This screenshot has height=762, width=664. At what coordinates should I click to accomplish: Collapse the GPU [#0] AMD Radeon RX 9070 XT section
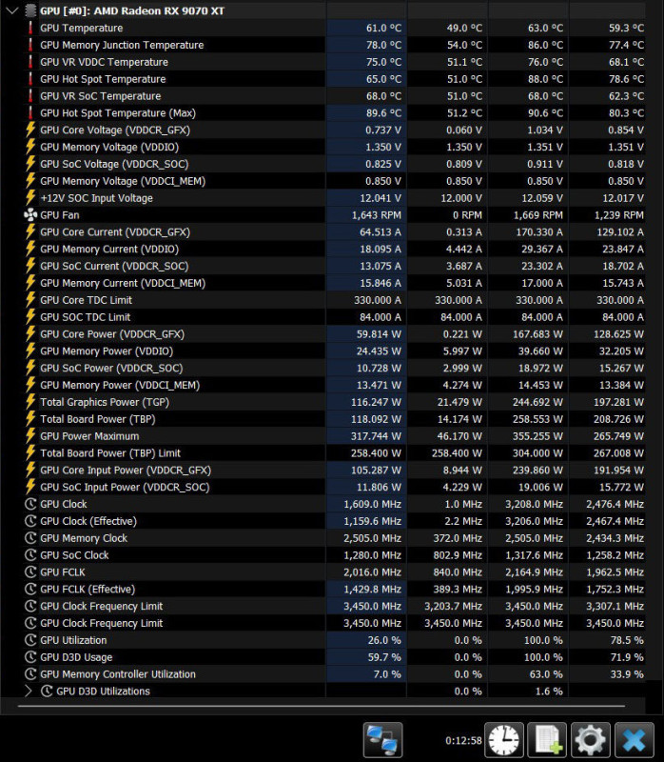12,10
